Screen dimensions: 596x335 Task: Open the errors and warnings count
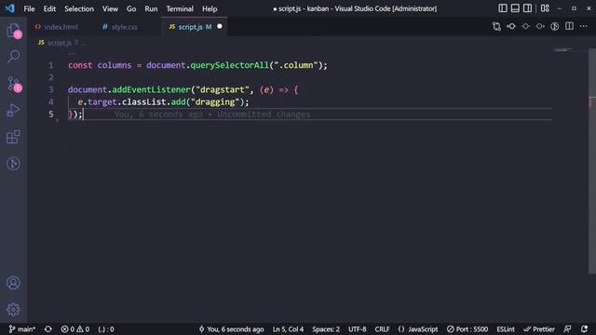tap(74, 329)
